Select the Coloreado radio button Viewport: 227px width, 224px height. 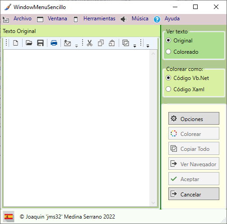click(182, 52)
